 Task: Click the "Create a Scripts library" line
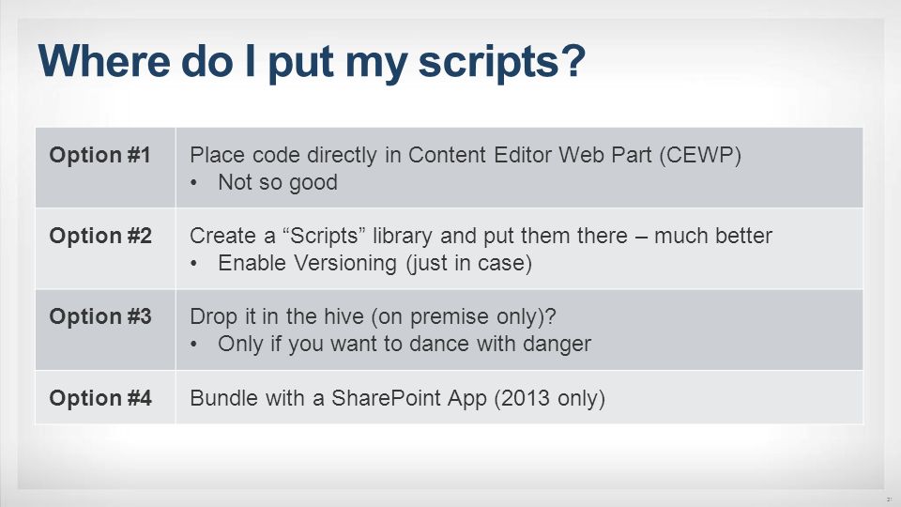pos(481,237)
